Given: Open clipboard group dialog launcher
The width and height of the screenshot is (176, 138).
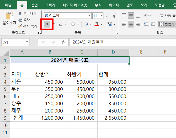Looking at the screenshot, I should 39,33.
